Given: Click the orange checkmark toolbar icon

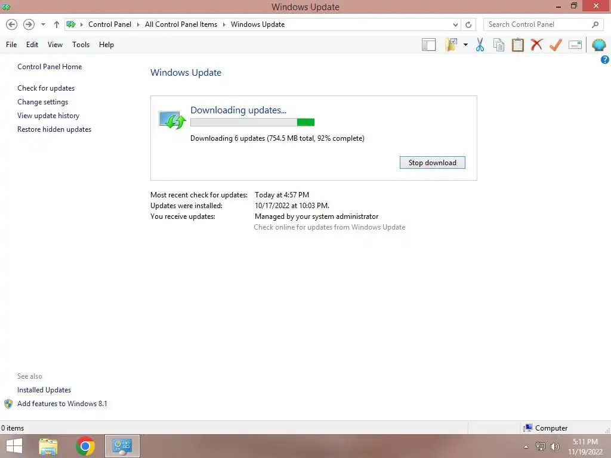Looking at the screenshot, I should (556, 45).
